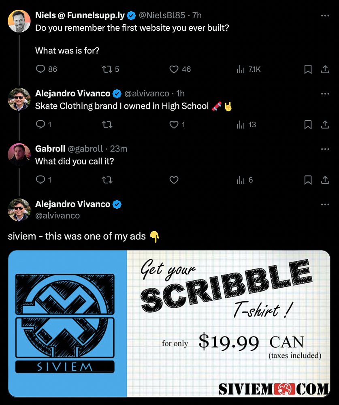Share Niels' tweet via share icon
Screen dimensions: 339x405
click(325, 69)
